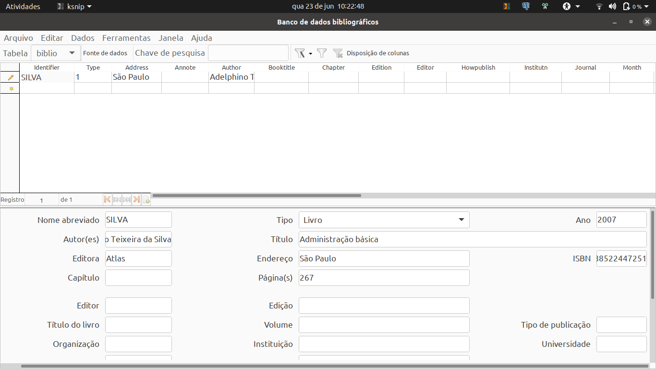Click the Chave de pesquisa input field

pos(248,53)
